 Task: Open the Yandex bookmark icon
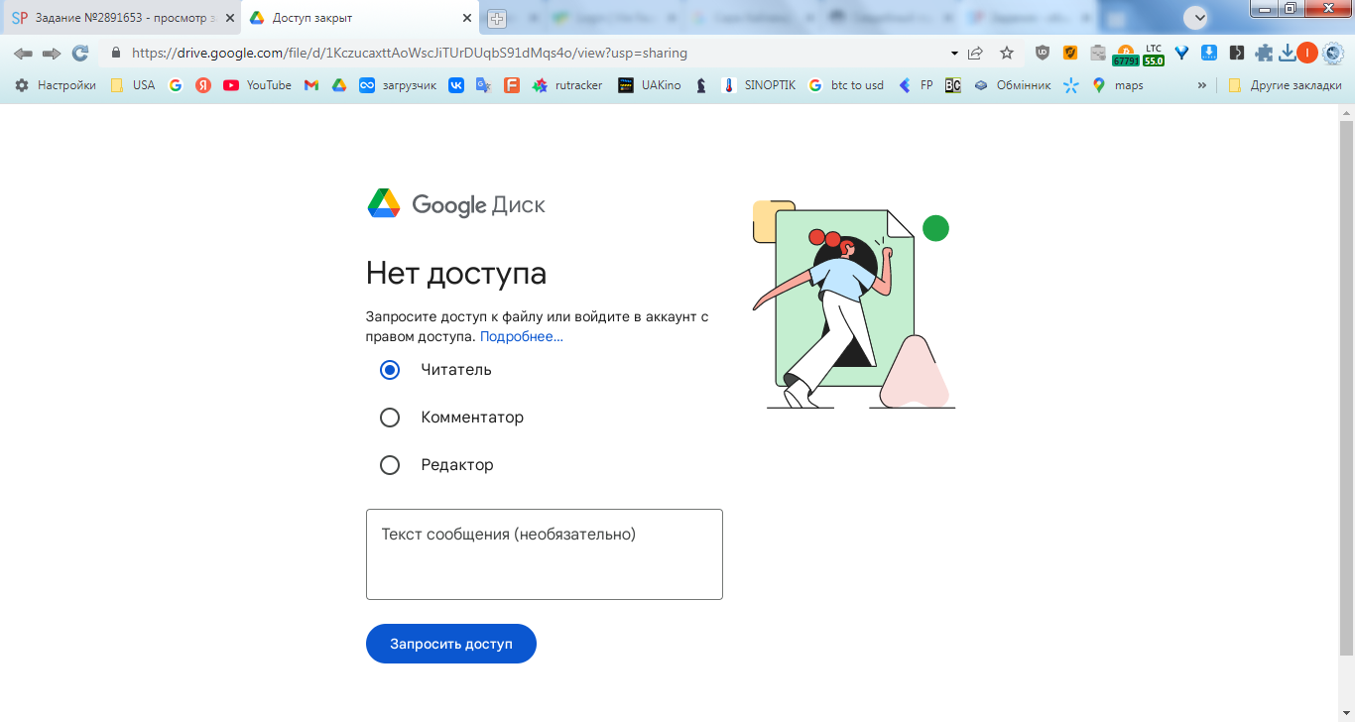(x=203, y=85)
